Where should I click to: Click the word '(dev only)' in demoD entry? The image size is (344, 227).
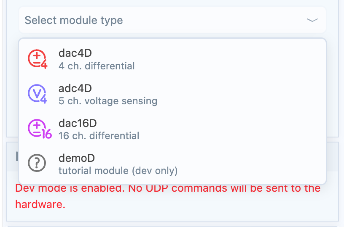(x=155, y=171)
